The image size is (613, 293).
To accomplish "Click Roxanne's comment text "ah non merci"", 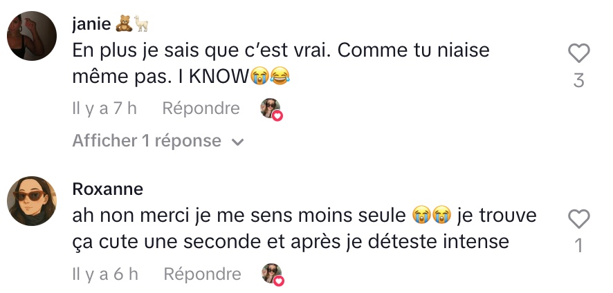I will (134, 216).
